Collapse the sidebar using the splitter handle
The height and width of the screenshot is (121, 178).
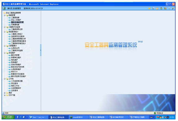click(41, 50)
